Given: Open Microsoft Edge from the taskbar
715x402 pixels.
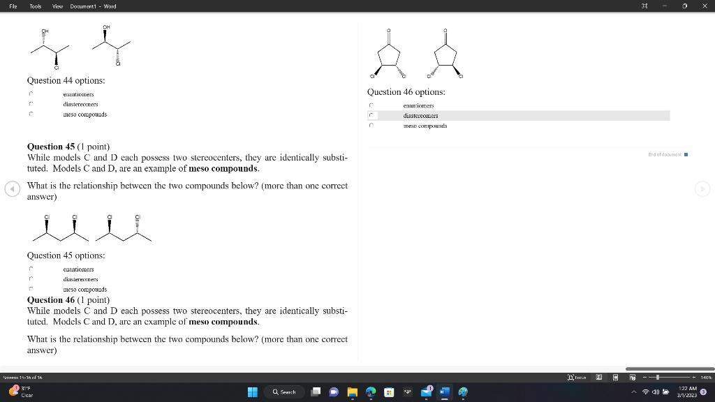Looking at the screenshot, I should coord(371,392).
